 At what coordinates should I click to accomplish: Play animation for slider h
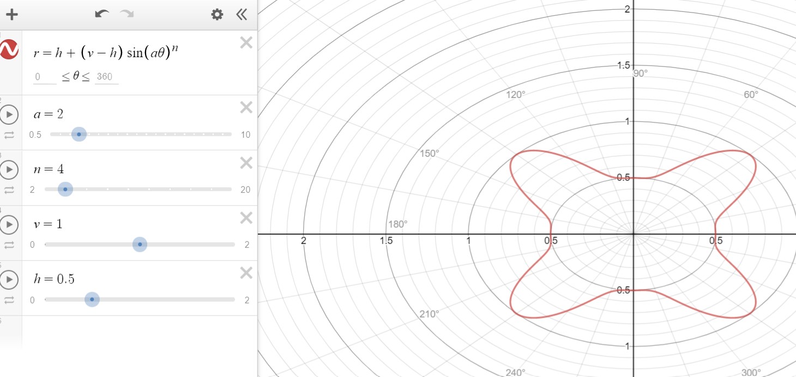(9, 280)
